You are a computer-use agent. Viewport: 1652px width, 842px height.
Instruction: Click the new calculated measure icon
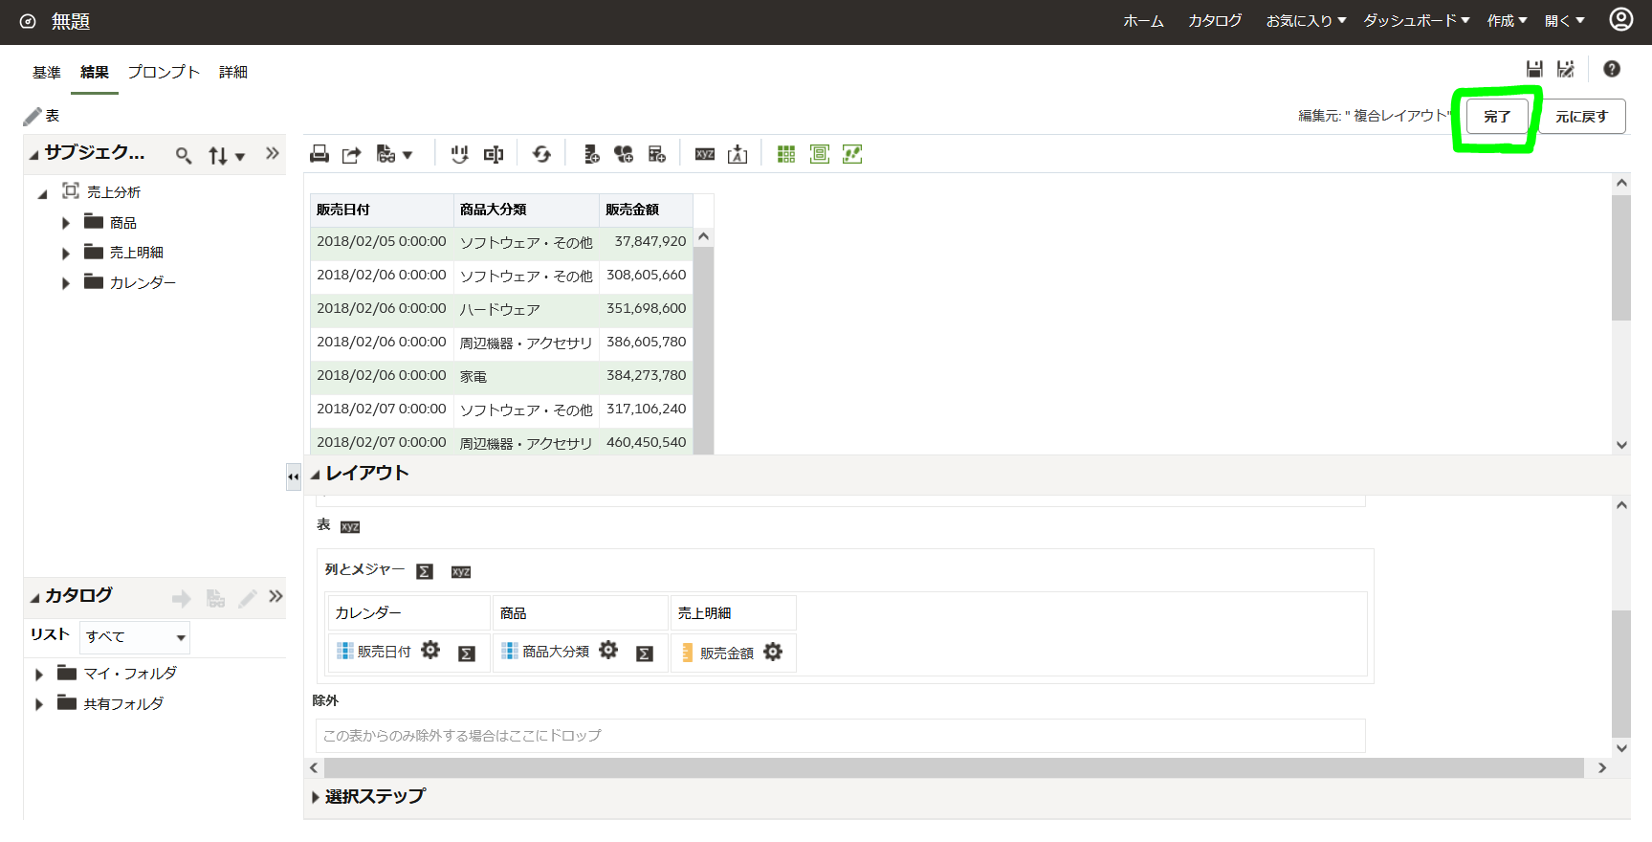click(656, 154)
